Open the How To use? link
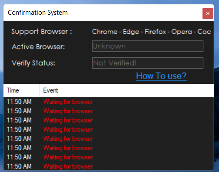The height and width of the screenshot is (172, 219). [x=161, y=76]
